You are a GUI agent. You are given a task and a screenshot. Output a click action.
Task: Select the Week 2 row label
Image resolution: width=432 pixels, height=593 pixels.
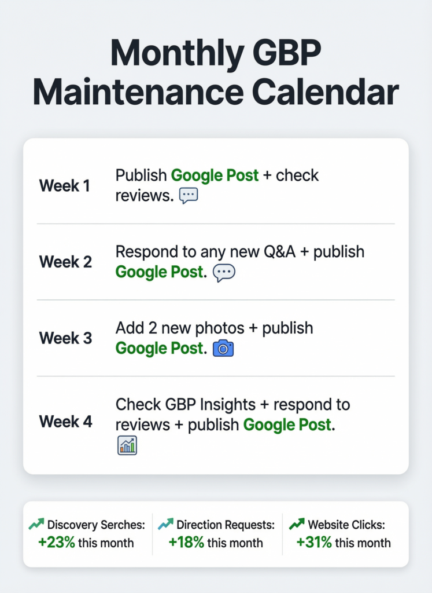(x=66, y=262)
